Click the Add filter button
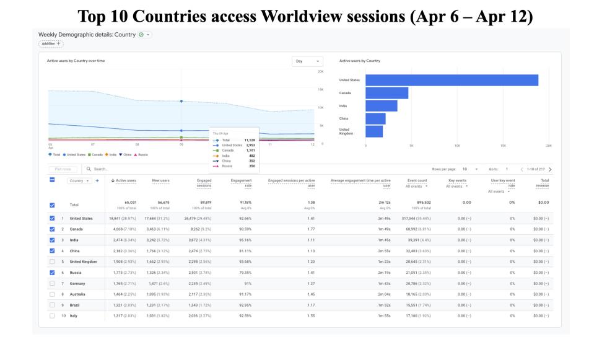 [x=51, y=43]
